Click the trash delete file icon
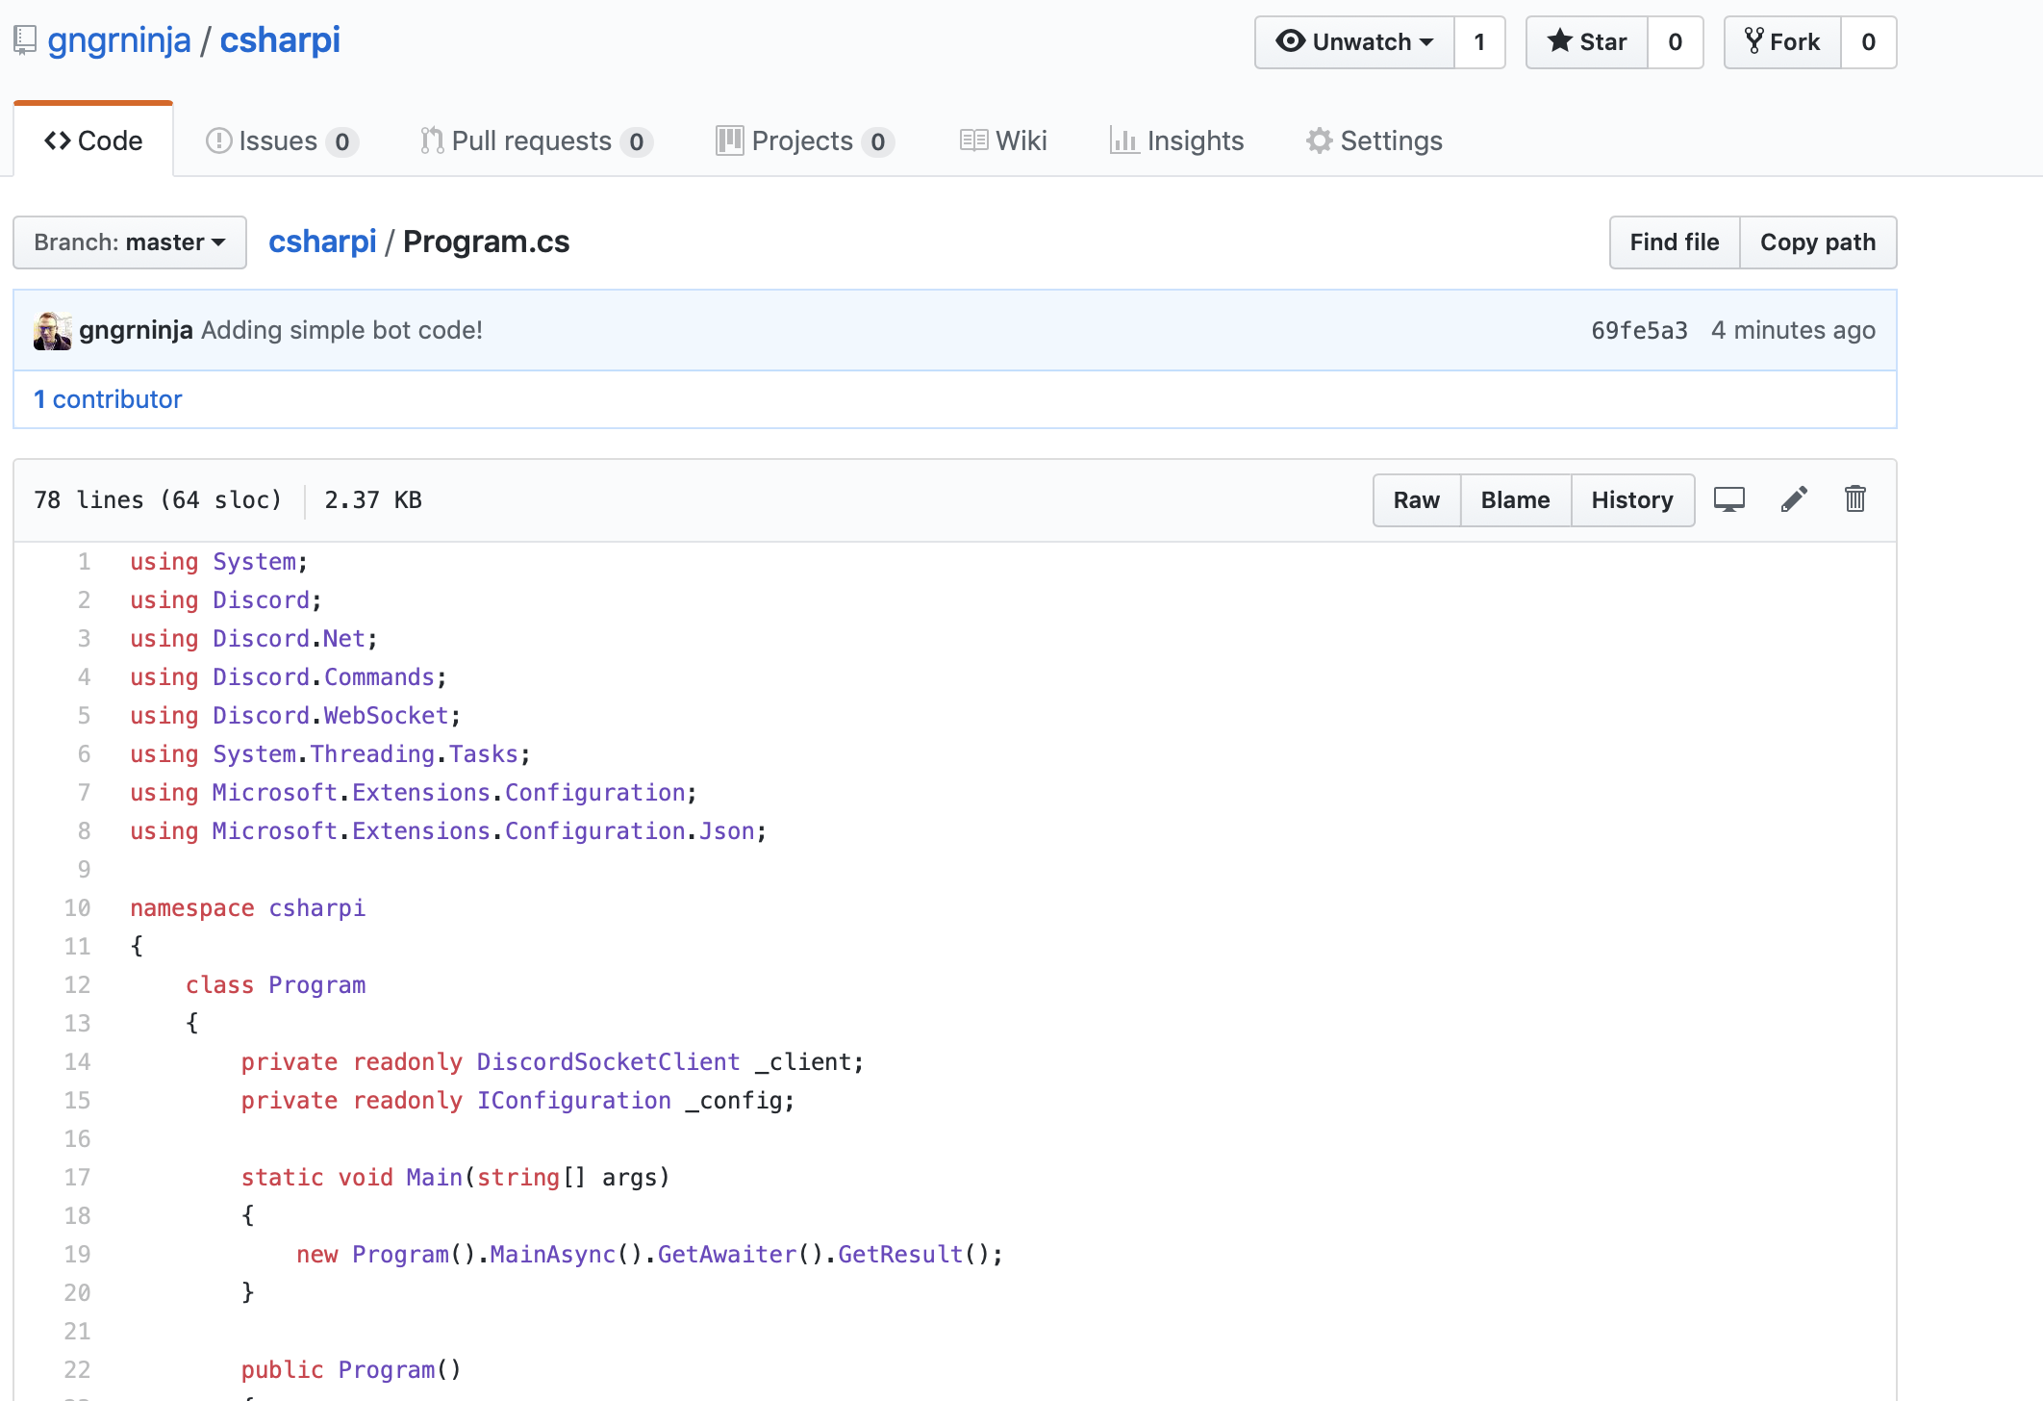 [x=1854, y=499]
